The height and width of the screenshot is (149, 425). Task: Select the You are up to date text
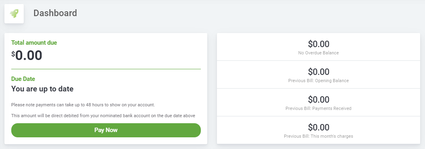coord(42,89)
